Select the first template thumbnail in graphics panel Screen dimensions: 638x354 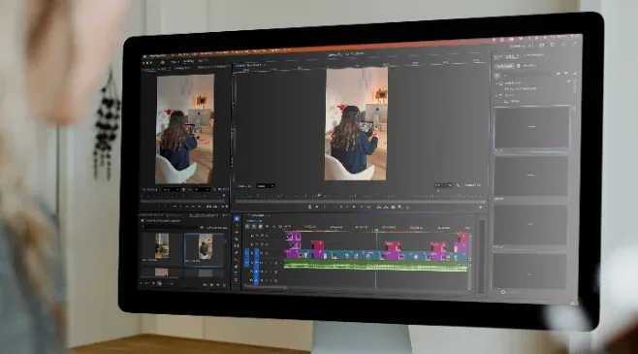click(x=531, y=128)
